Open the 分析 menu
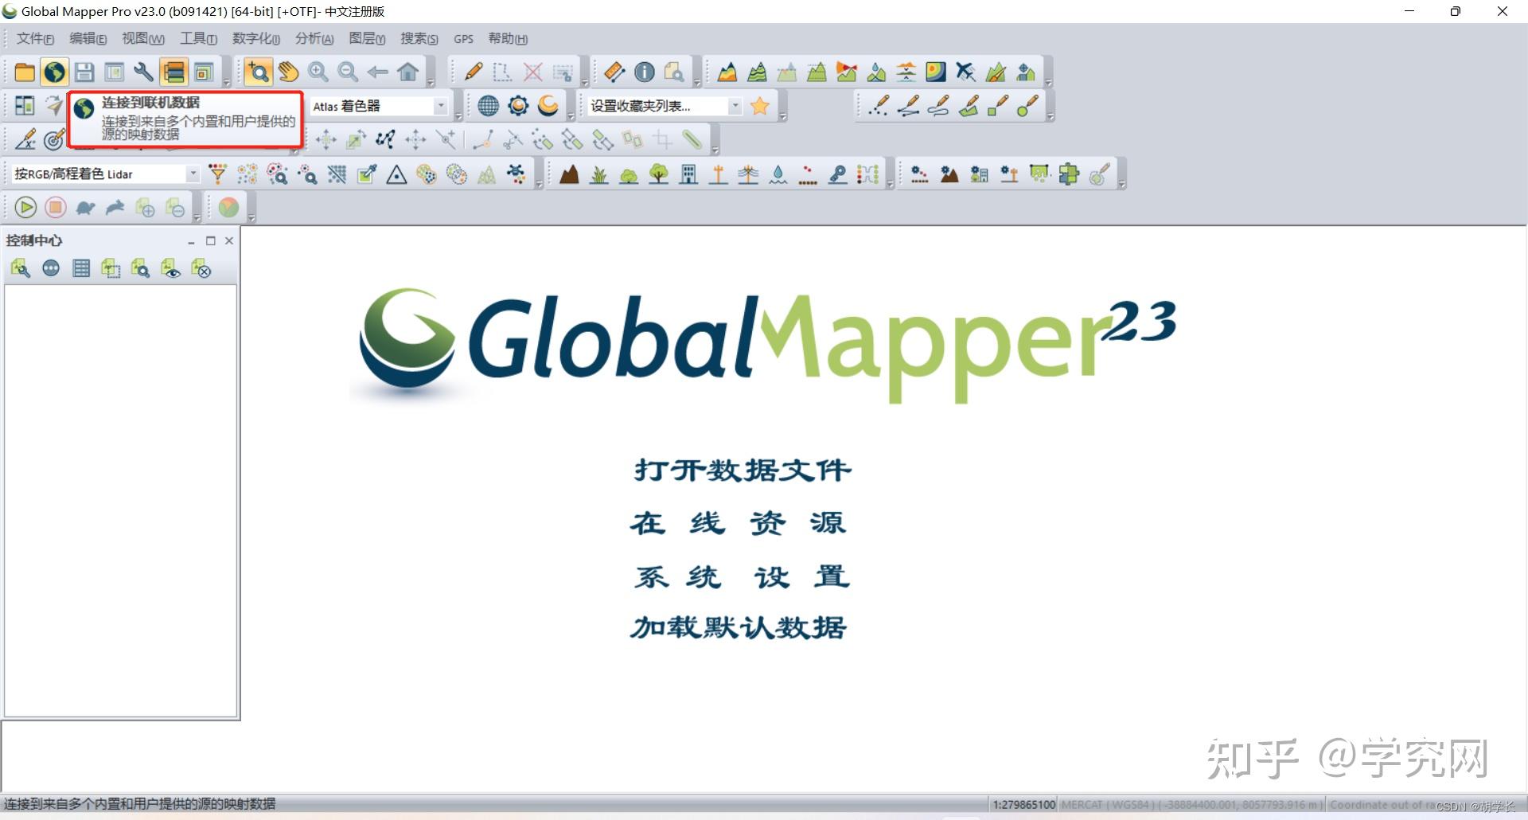Viewport: 1528px width, 820px height. pyautogui.click(x=313, y=38)
